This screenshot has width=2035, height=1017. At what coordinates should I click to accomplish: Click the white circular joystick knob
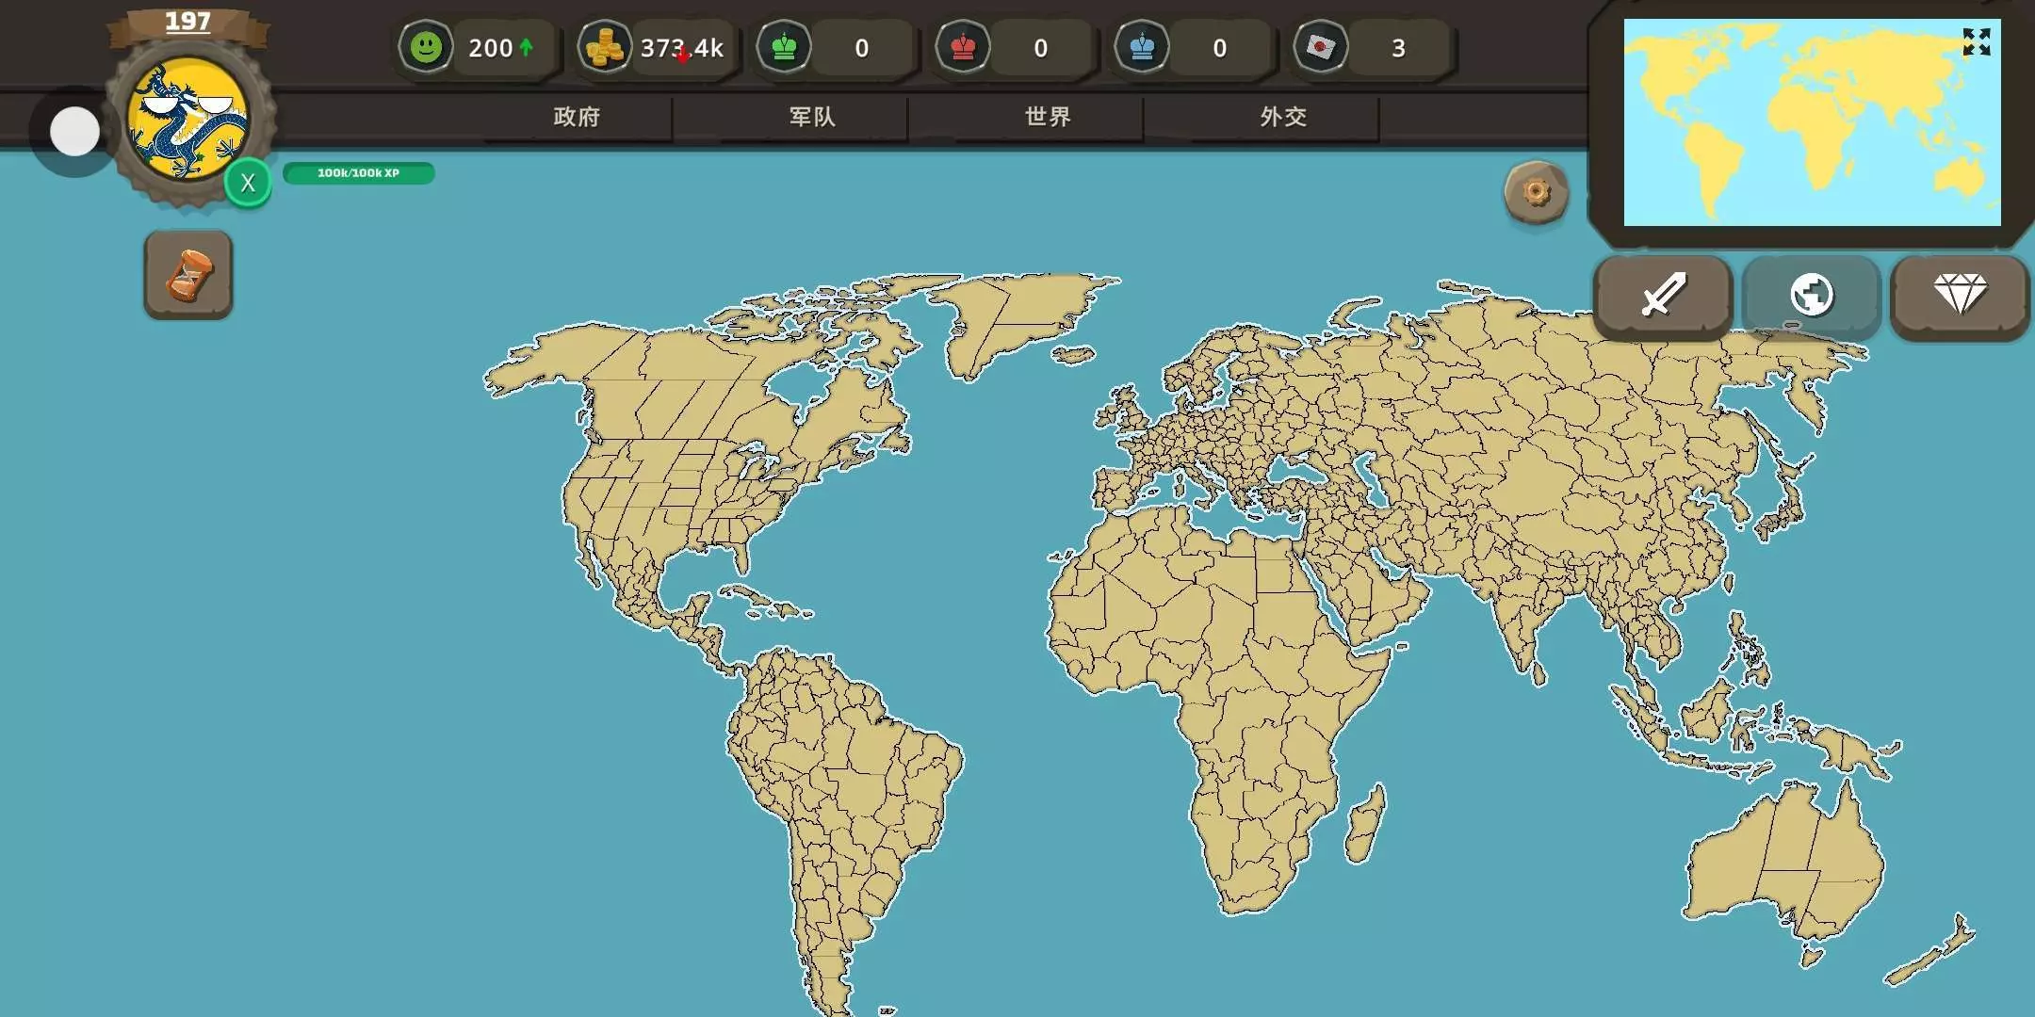click(74, 131)
